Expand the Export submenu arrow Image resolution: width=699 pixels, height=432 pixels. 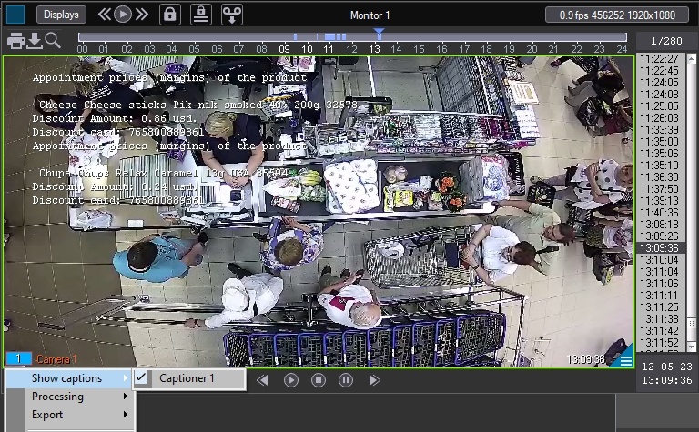[x=126, y=414]
